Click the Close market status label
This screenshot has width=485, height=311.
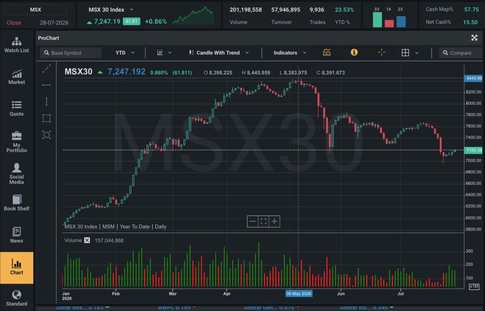pyautogui.click(x=14, y=23)
